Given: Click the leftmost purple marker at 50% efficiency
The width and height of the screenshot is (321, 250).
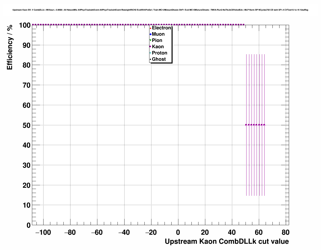Looking at the screenshot, I should point(246,125).
